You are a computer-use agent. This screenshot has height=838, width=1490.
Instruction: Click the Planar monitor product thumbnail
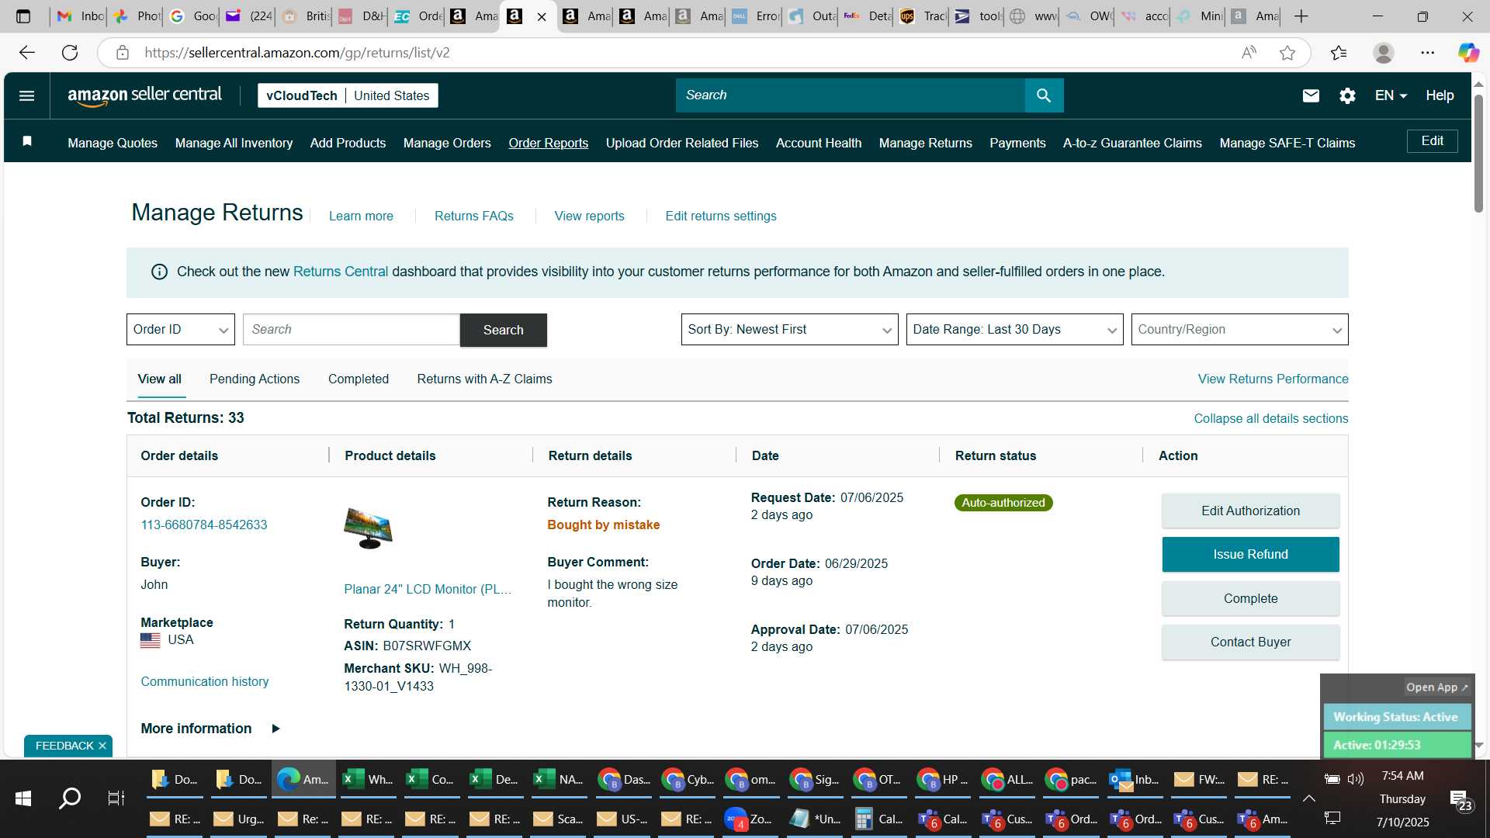coord(369,528)
